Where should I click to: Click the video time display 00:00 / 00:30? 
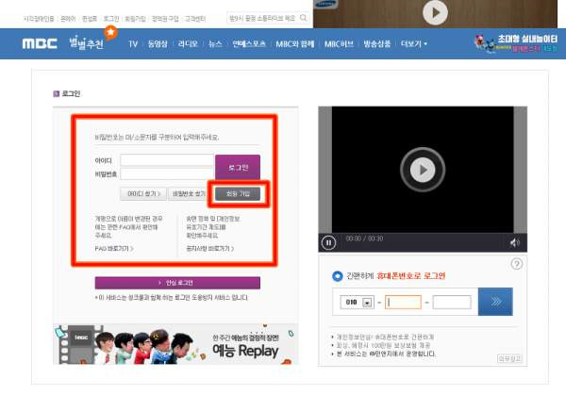click(x=364, y=239)
